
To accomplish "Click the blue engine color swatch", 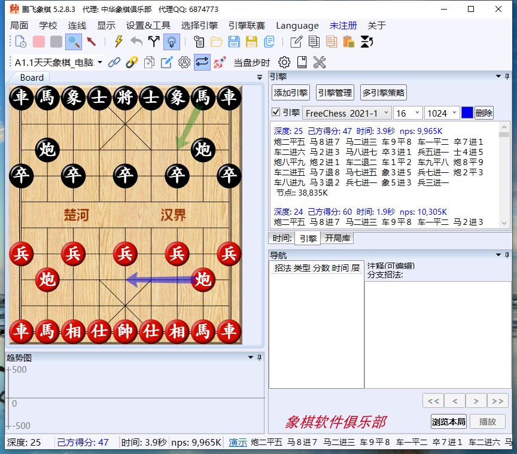I will 467,112.
